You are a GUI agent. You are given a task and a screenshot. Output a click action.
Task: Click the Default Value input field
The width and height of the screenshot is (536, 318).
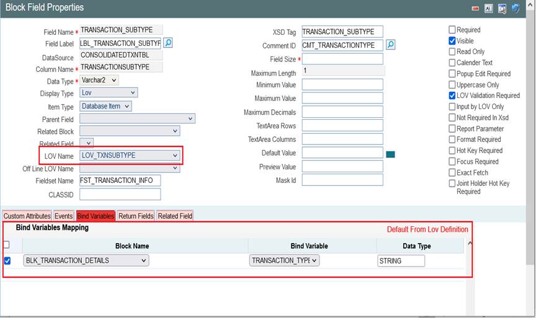point(342,152)
